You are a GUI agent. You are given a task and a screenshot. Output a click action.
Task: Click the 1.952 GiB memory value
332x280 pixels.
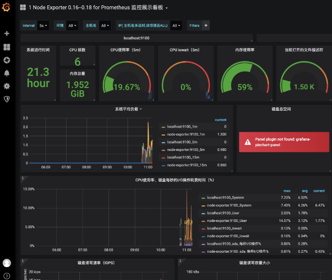[78, 89]
